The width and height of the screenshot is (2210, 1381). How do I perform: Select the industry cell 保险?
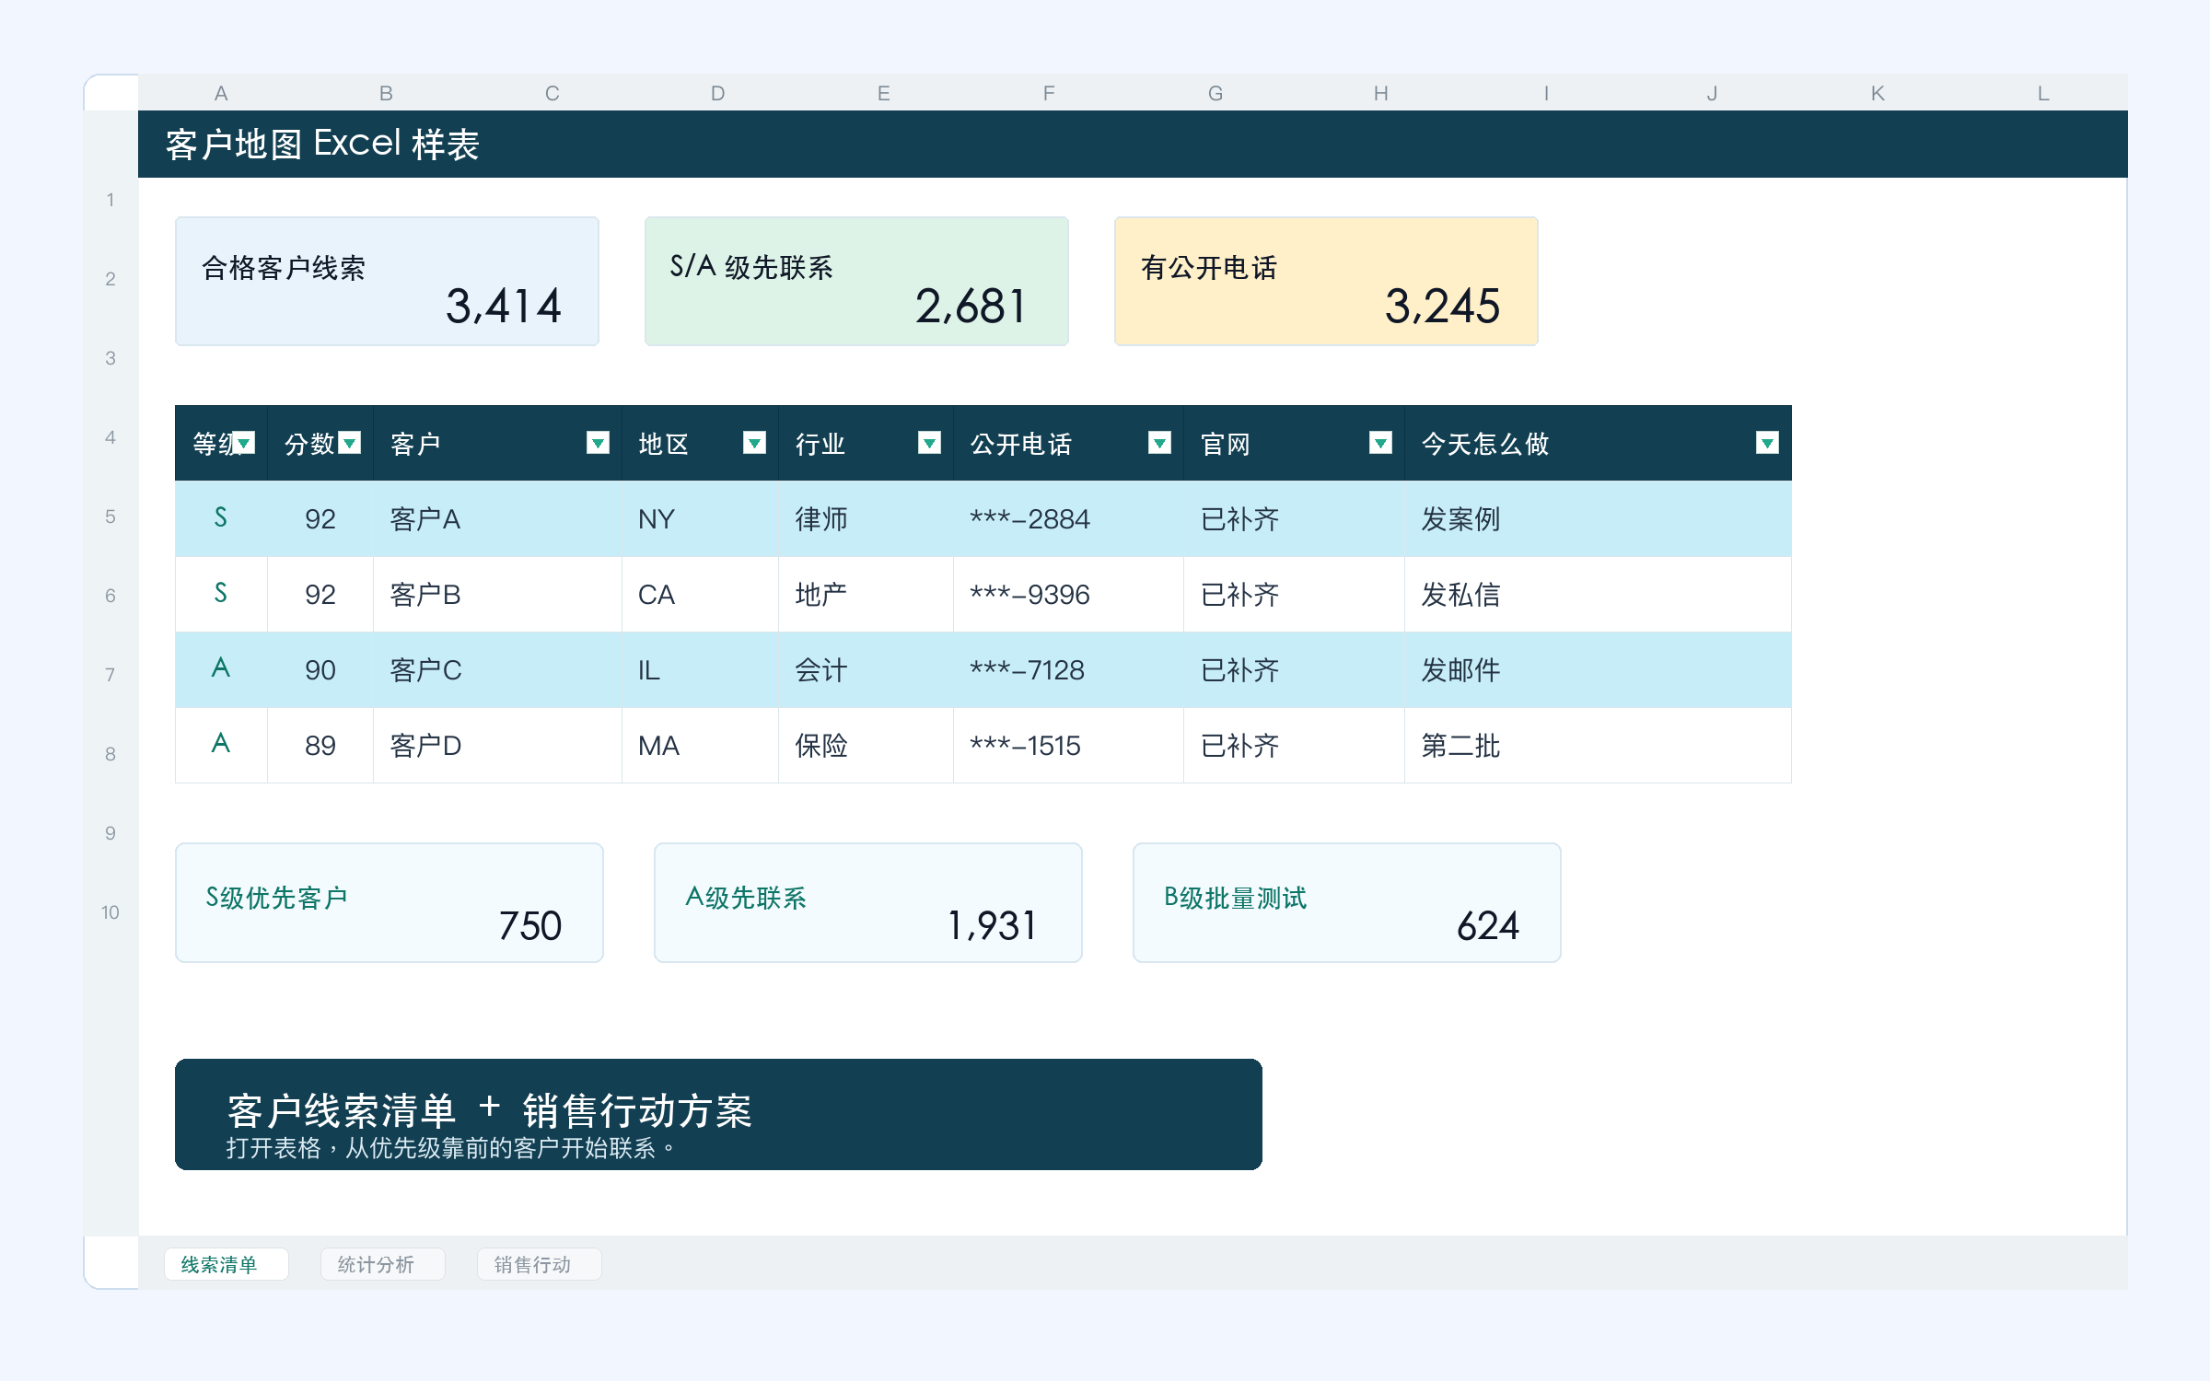[866, 746]
